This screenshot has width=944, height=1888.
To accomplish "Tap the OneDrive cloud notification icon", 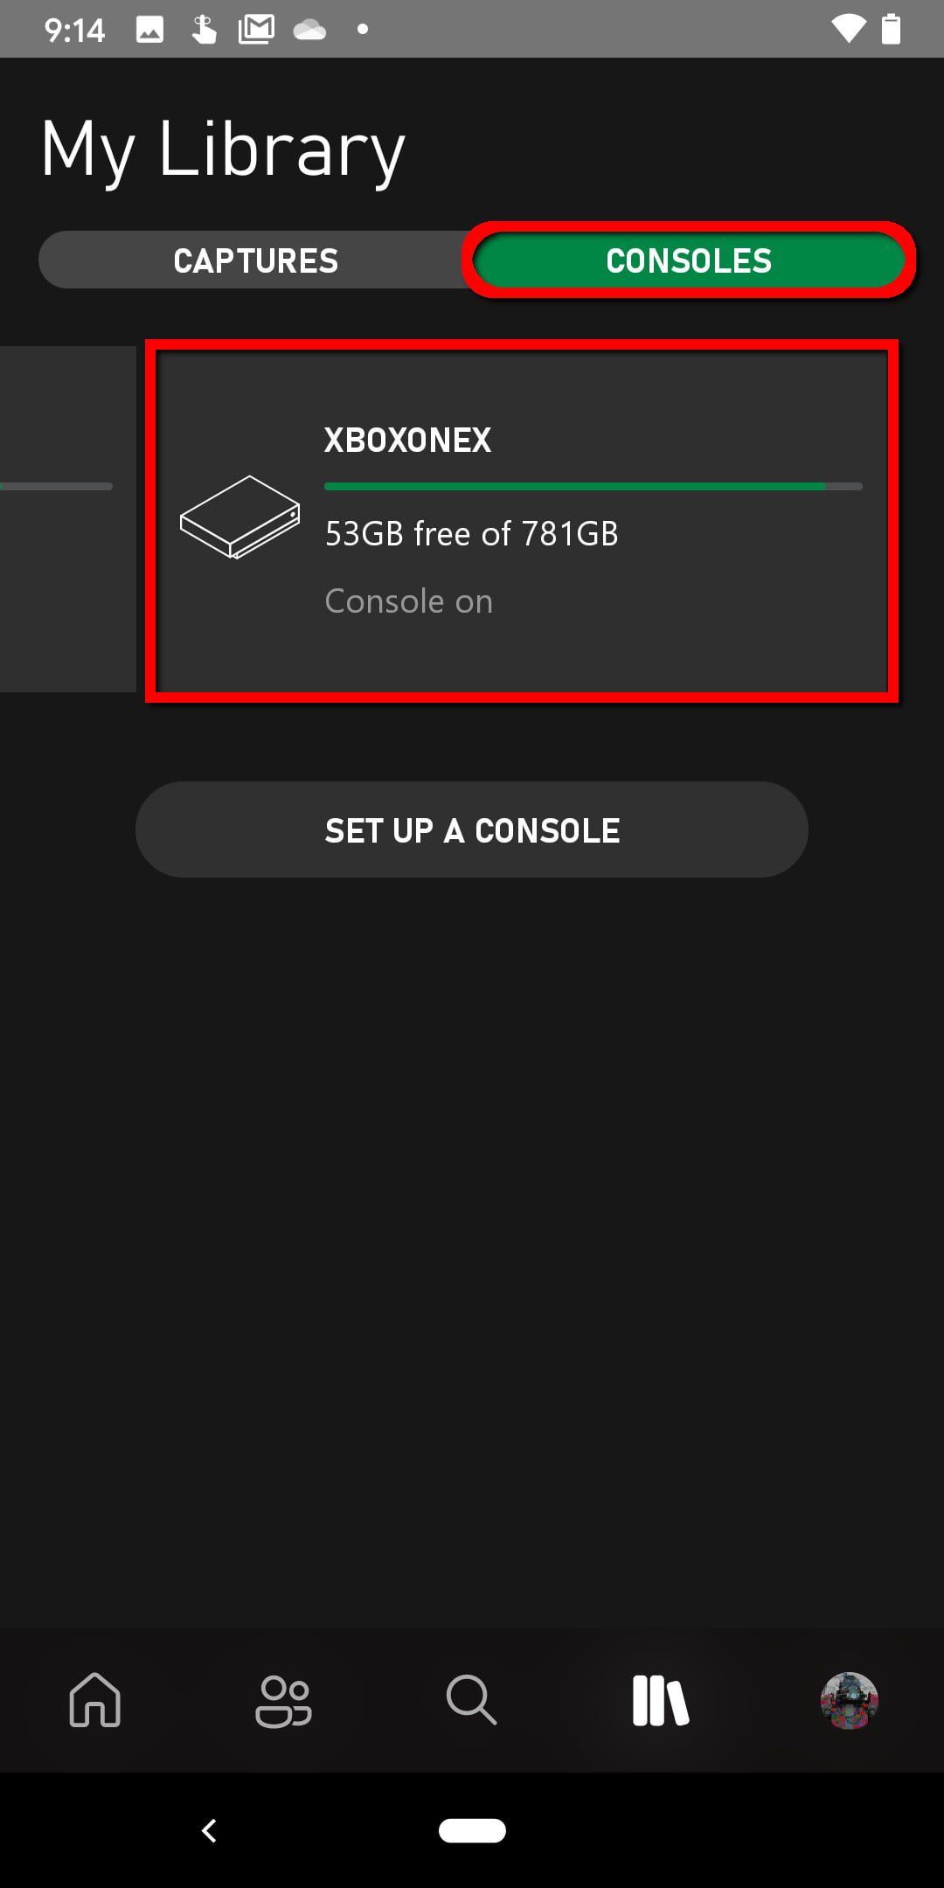I will click(x=309, y=31).
